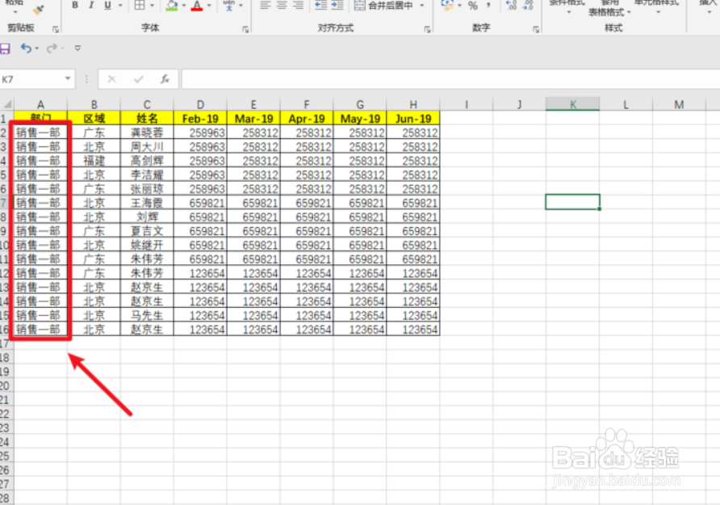
Task: Click header cell 姓名
Action: coord(147,119)
